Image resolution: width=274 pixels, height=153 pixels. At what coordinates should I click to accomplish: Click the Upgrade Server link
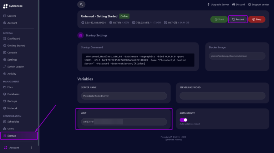[x=218, y=5]
